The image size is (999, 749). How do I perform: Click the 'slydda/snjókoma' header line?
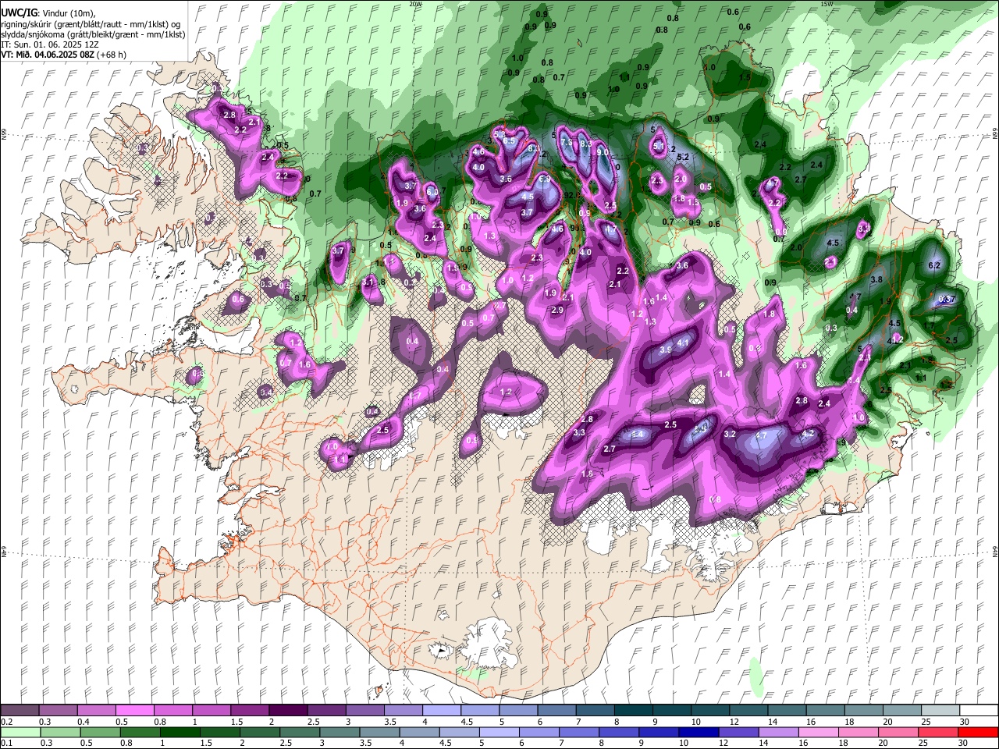tap(93, 34)
